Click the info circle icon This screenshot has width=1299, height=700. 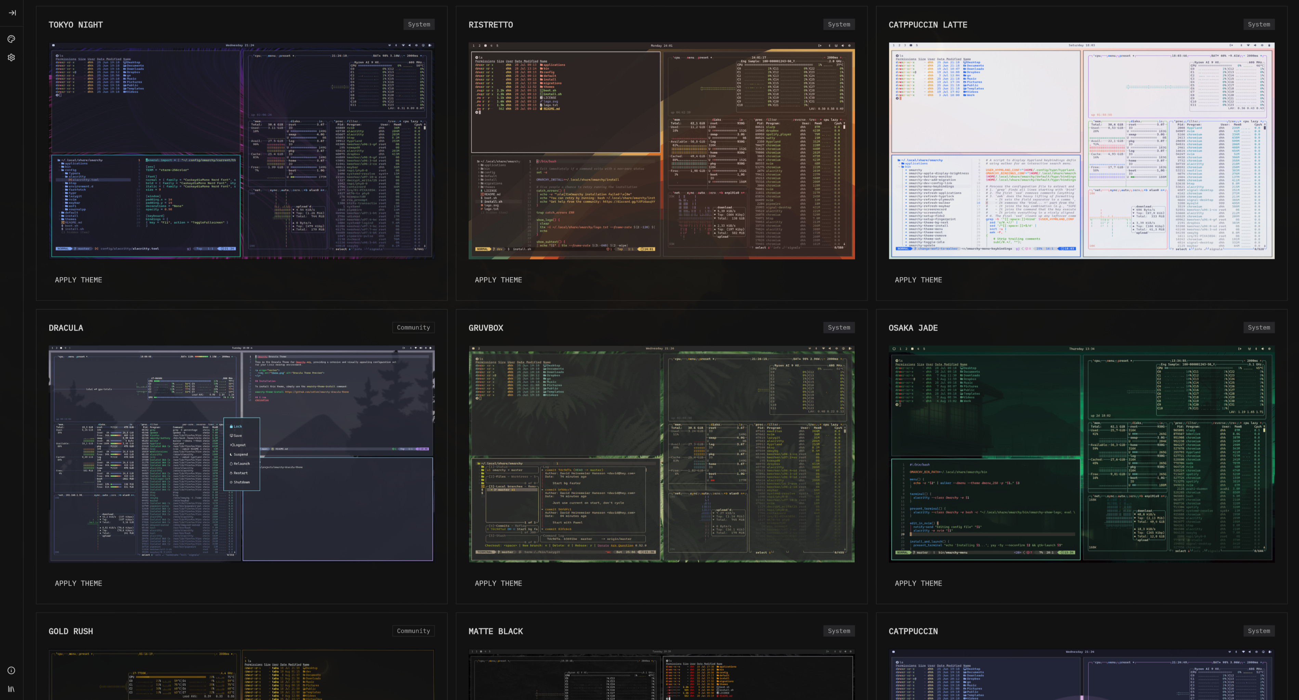[x=11, y=670]
